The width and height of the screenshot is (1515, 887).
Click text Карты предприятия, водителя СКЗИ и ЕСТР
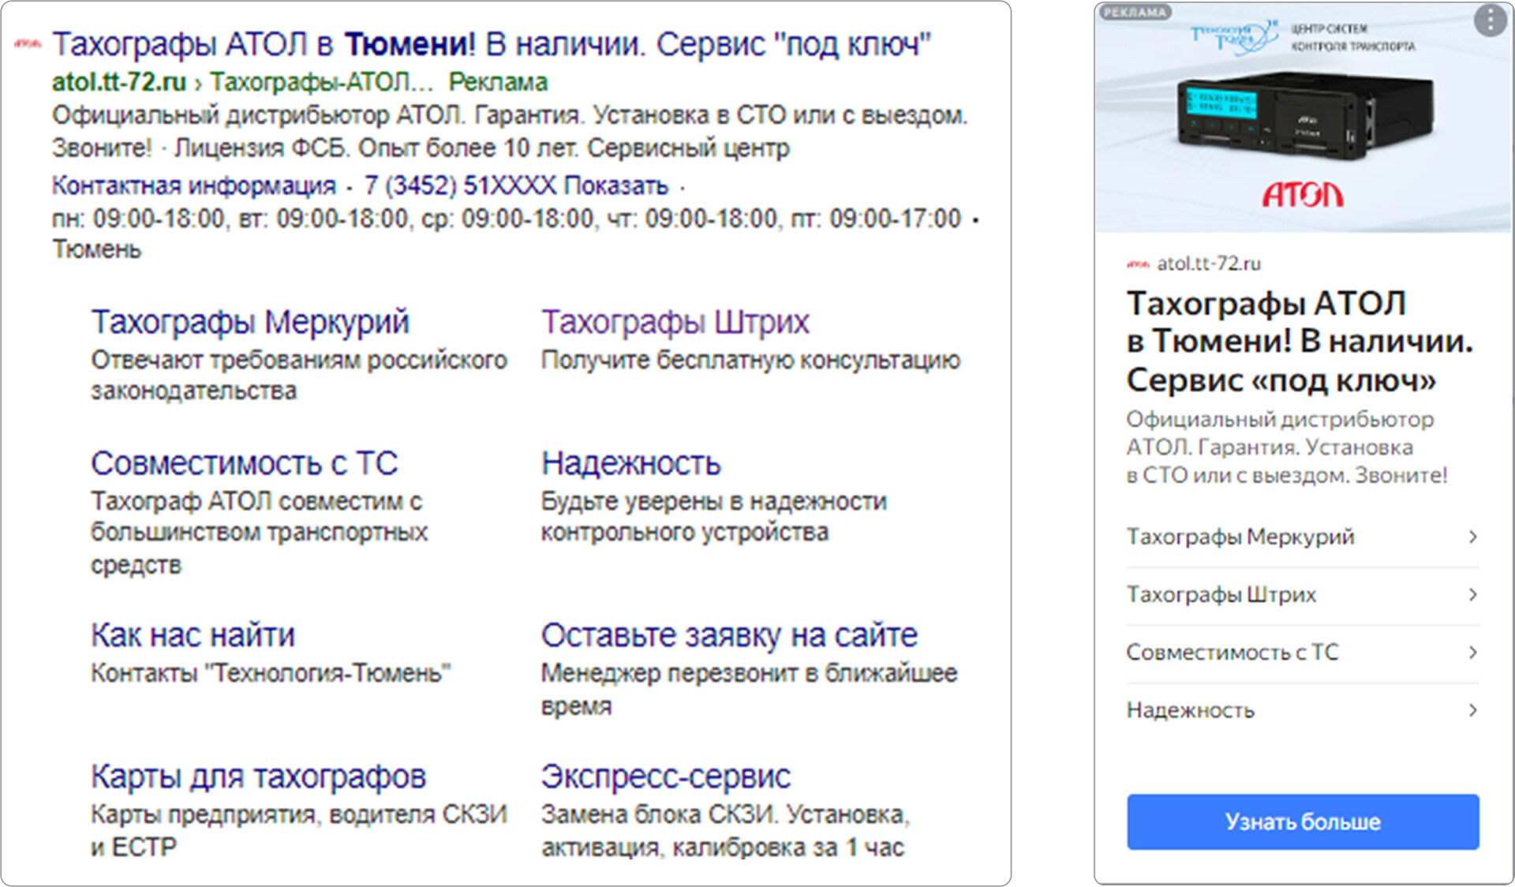(298, 830)
